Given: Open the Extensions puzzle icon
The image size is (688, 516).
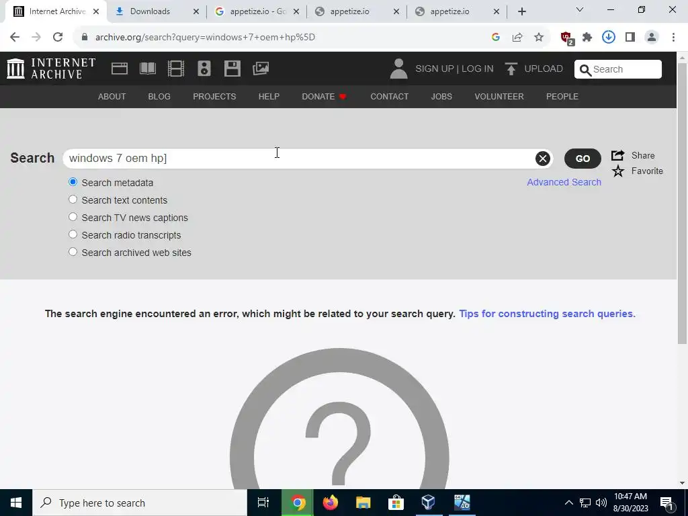Looking at the screenshot, I should (587, 38).
